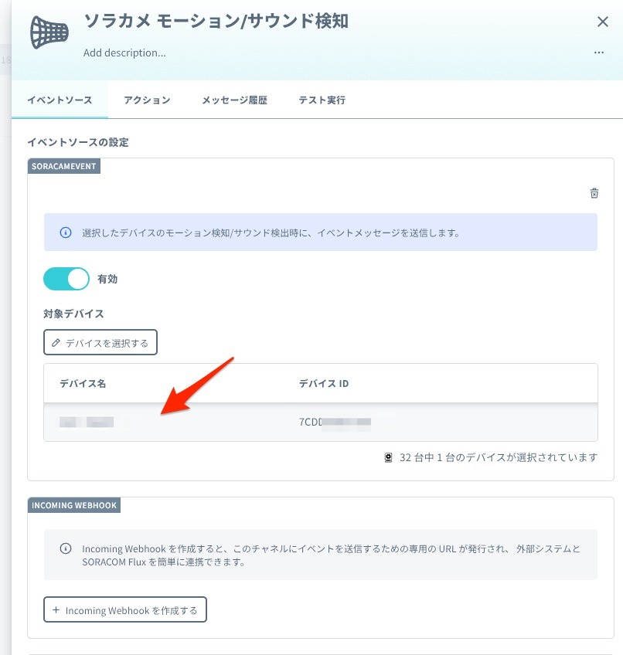Click the device ID starting with 7CDD

[x=335, y=423]
